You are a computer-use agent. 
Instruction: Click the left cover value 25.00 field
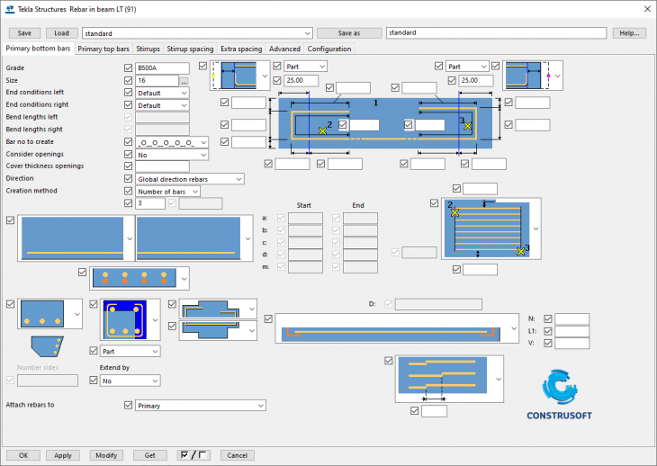pyautogui.click(x=301, y=80)
